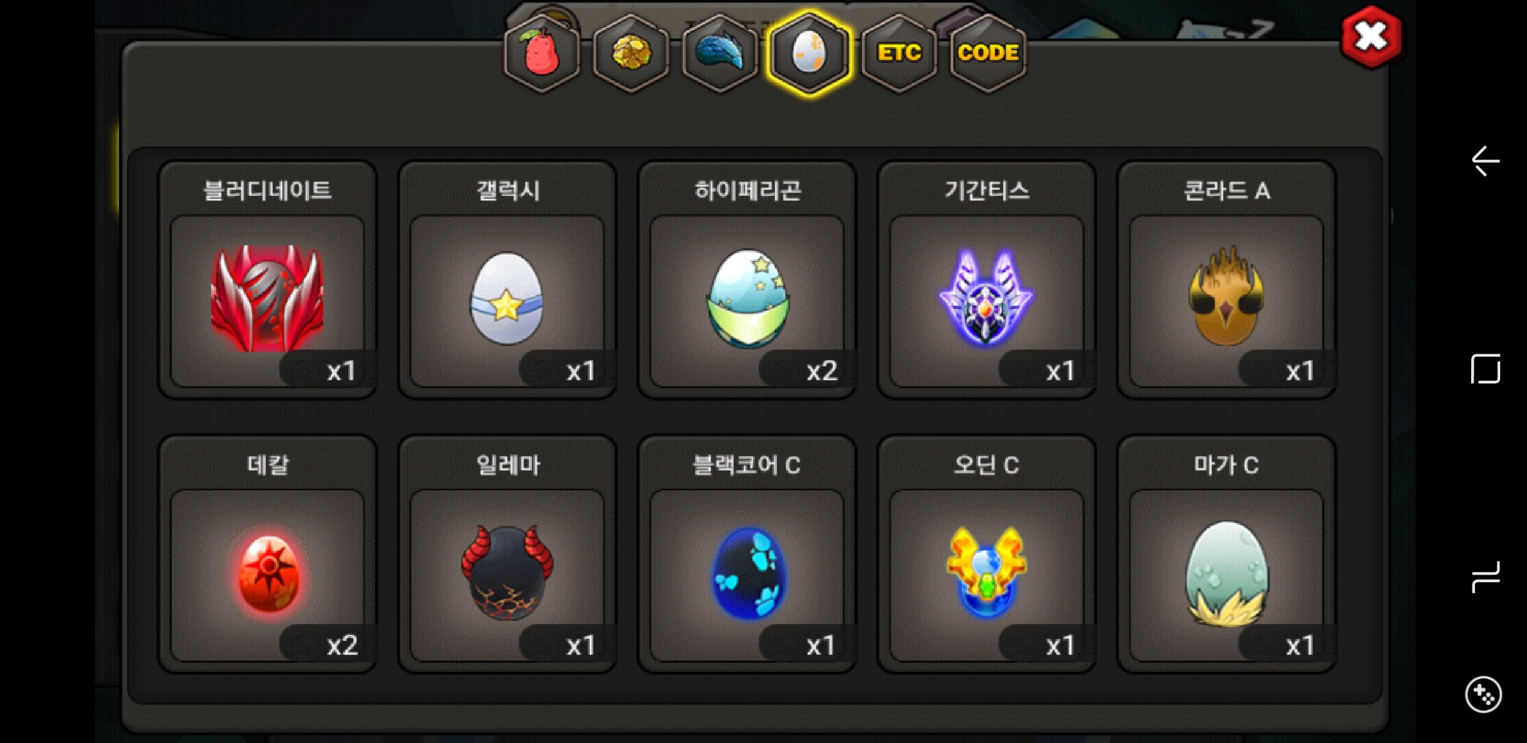Choose the 일레마 black horned egg
The width and height of the screenshot is (1527, 743).
[508, 554]
